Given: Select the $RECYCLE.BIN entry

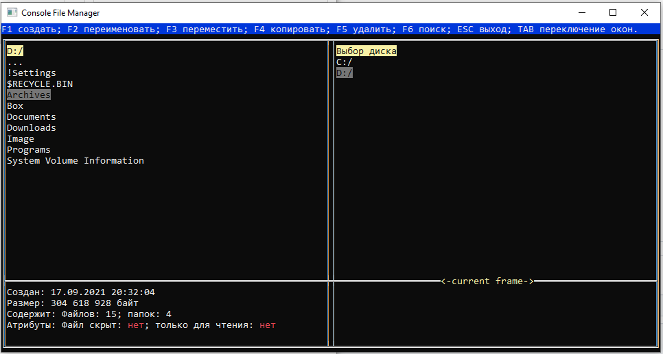Looking at the screenshot, I should tap(40, 84).
